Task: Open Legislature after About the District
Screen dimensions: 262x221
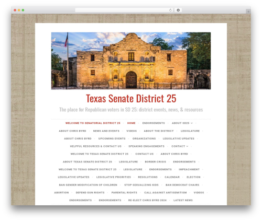Action: click(190, 131)
